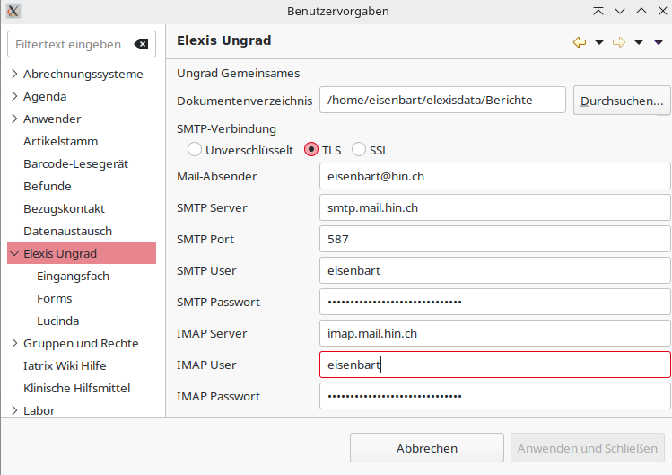
Task: Click the Durchsuchen... button
Action: tap(622, 101)
